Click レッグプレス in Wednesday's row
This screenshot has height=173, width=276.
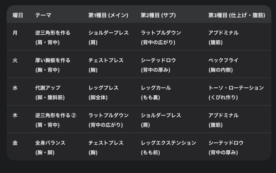103,88
